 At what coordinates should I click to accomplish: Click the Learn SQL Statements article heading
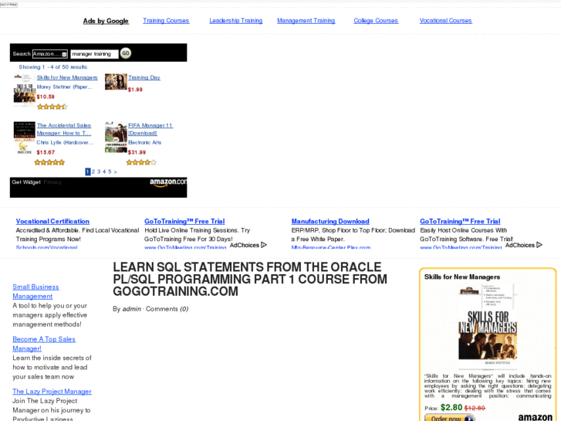point(250,279)
